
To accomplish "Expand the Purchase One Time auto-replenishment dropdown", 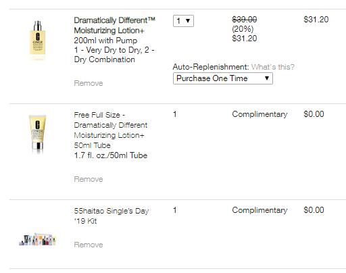I will pyautogui.click(x=223, y=78).
